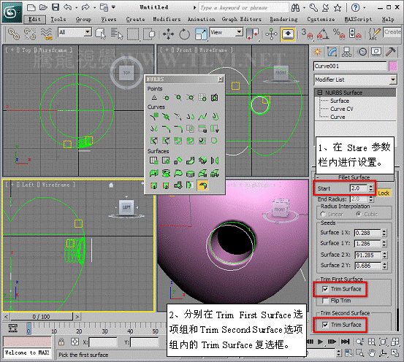Open the Help question mark icon
The image size is (404, 362).
click(355, 8)
